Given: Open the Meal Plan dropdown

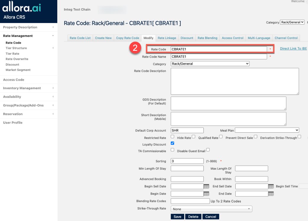Looking at the screenshot, I should tap(267, 130).
